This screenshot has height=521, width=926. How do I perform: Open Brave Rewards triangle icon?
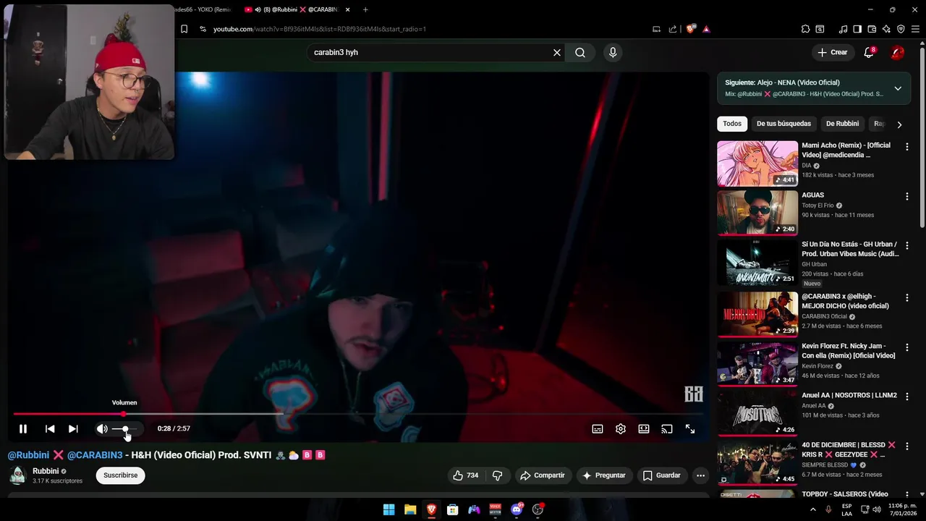(706, 29)
